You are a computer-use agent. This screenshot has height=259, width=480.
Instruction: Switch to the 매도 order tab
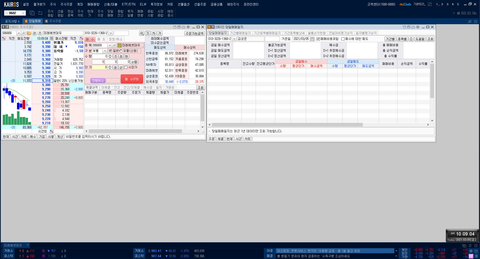pos(101,39)
